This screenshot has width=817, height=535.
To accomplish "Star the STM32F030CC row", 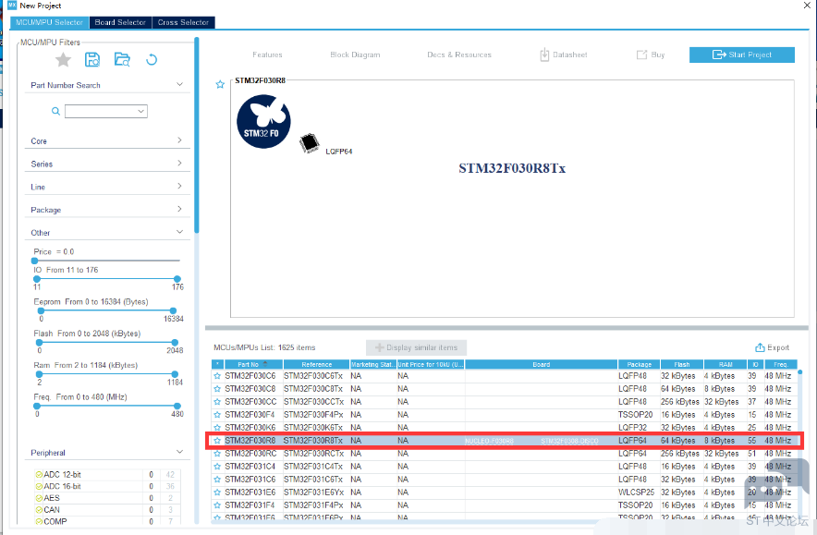I will (x=217, y=402).
